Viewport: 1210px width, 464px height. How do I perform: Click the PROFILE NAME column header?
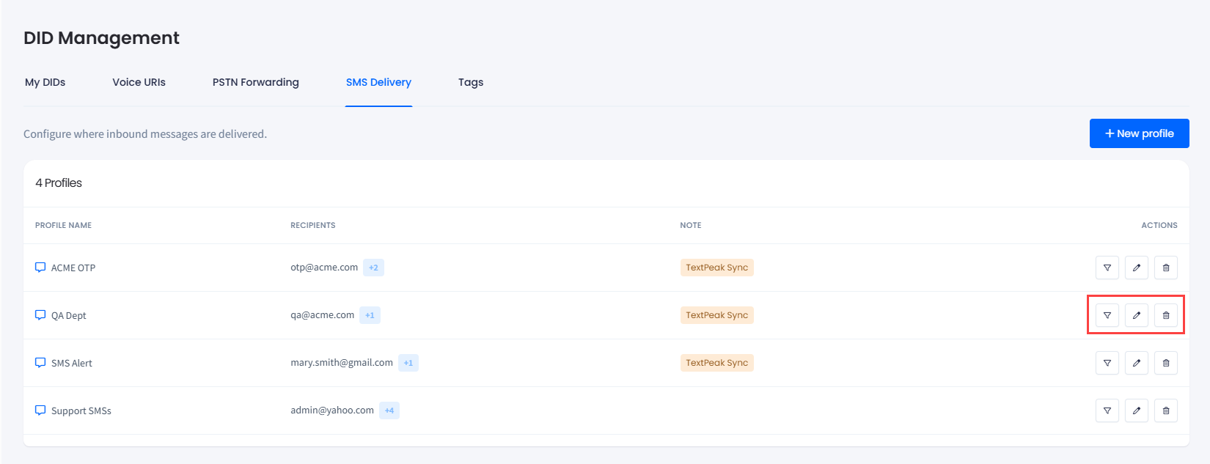pos(64,225)
